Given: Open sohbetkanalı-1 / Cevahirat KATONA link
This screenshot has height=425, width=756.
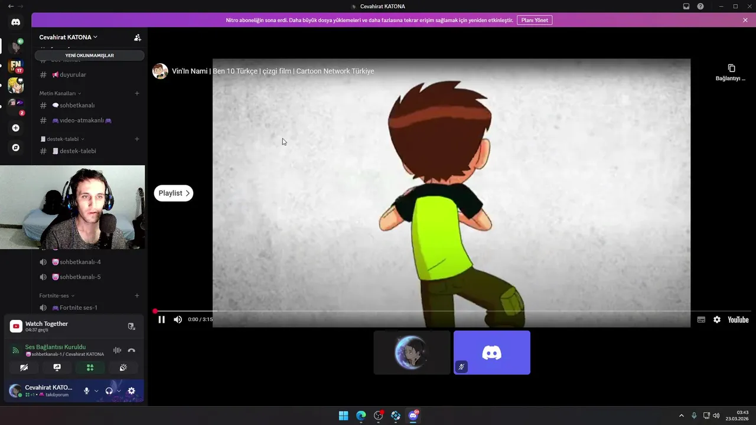Looking at the screenshot, I should coord(65,354).
